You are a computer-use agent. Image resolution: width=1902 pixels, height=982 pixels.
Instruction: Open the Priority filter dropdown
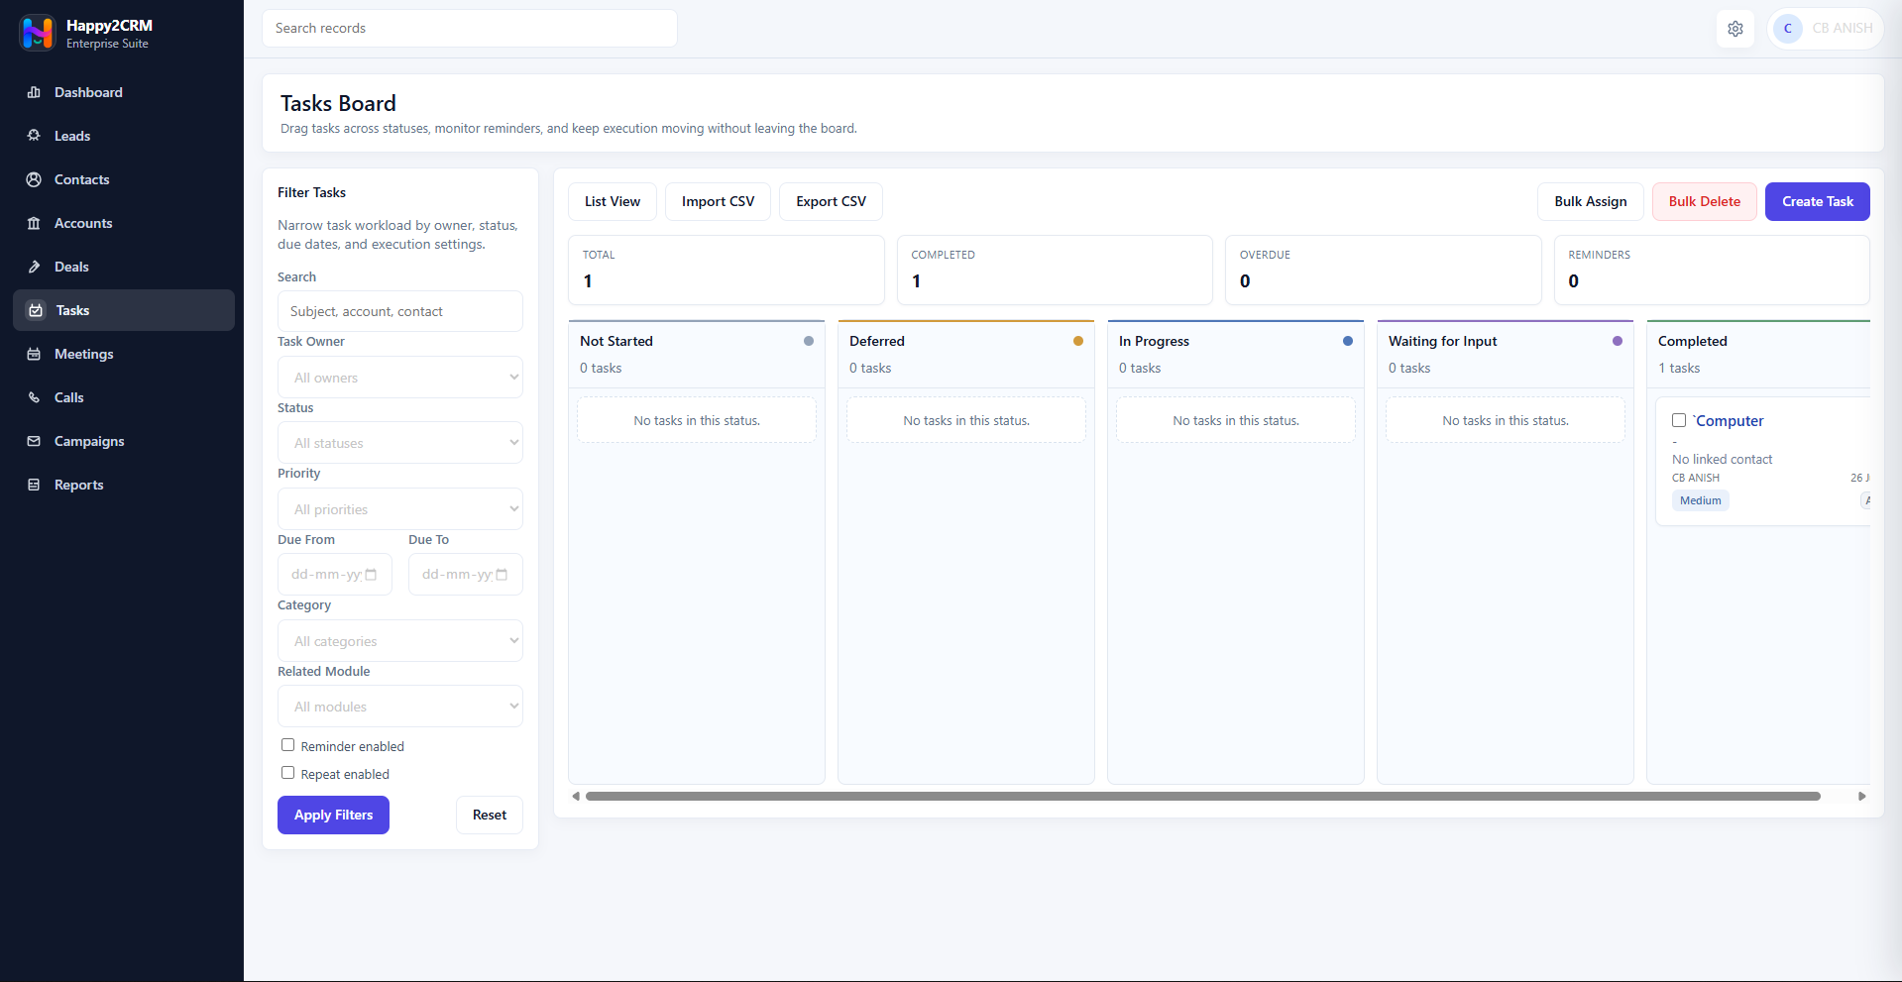pos(400,509)
